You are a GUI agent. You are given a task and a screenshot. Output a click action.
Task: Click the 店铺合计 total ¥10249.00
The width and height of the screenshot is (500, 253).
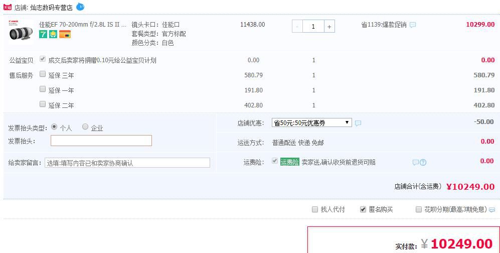click(x=470, y=187)
